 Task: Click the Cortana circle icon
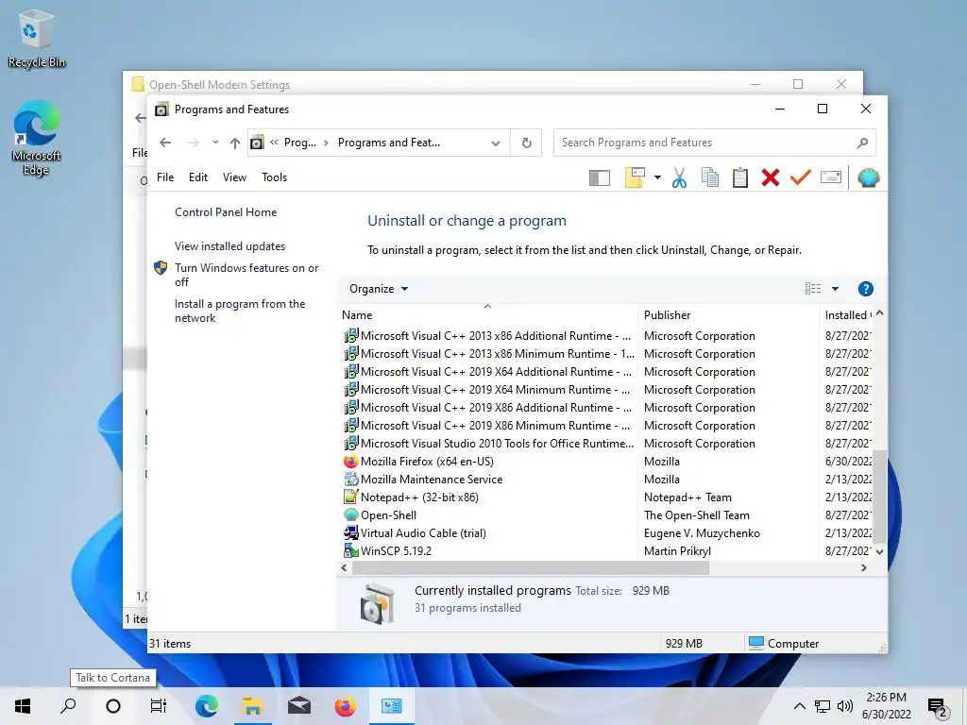(x=113, y=706)
